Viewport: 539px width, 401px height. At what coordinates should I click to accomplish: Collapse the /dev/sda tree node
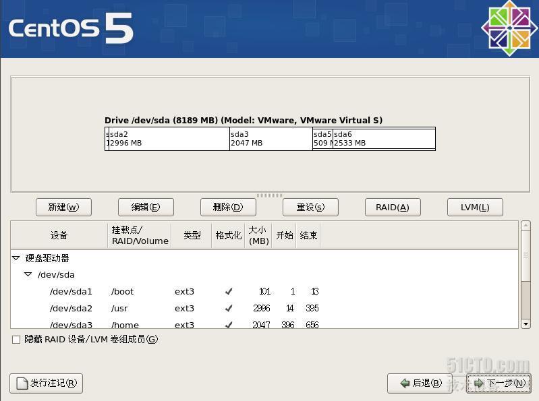tap(28, 274)
